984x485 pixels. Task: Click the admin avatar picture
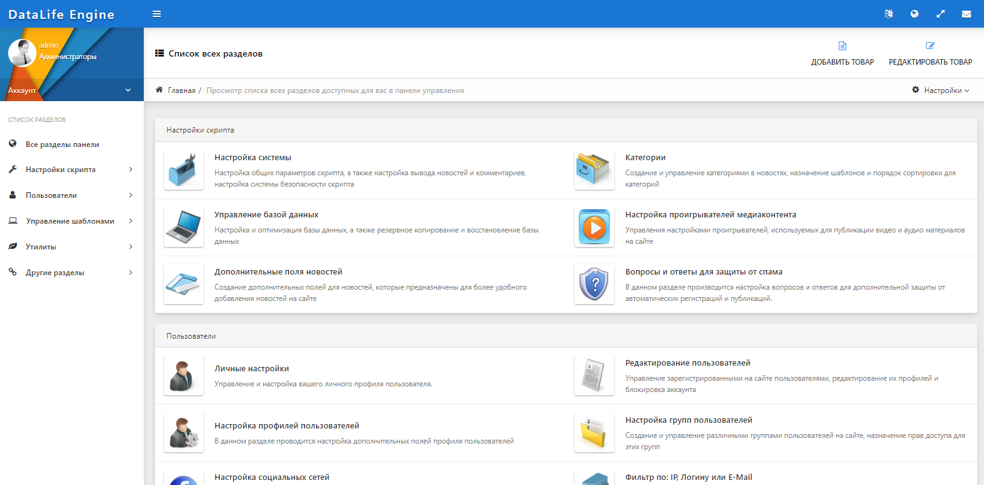coord(22,53)
